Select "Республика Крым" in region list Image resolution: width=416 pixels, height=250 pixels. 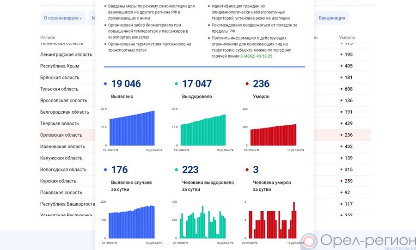pyautogui.click(x=60, y=66)
